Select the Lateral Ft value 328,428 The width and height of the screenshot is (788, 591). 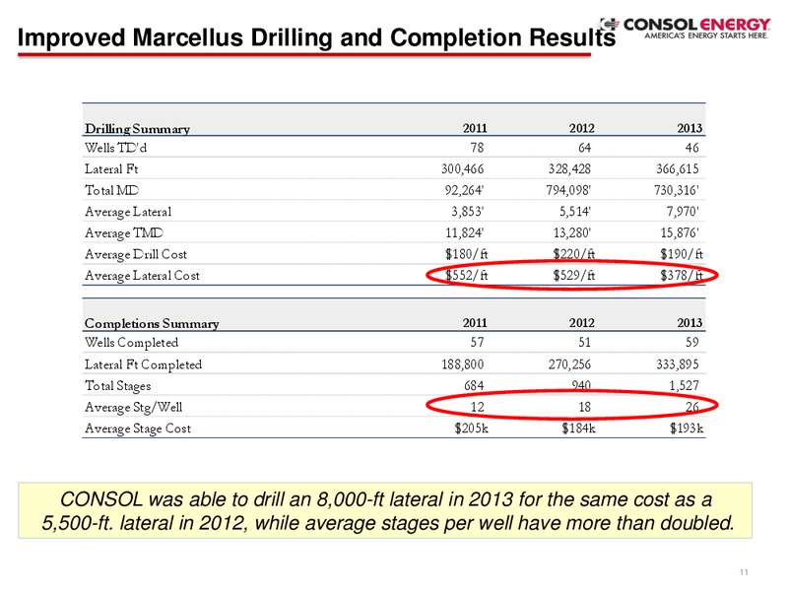pyautogui.click(x=569, y=168)
